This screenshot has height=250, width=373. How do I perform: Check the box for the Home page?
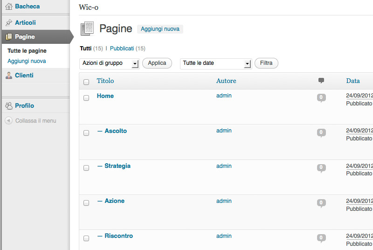click(86, 98)
